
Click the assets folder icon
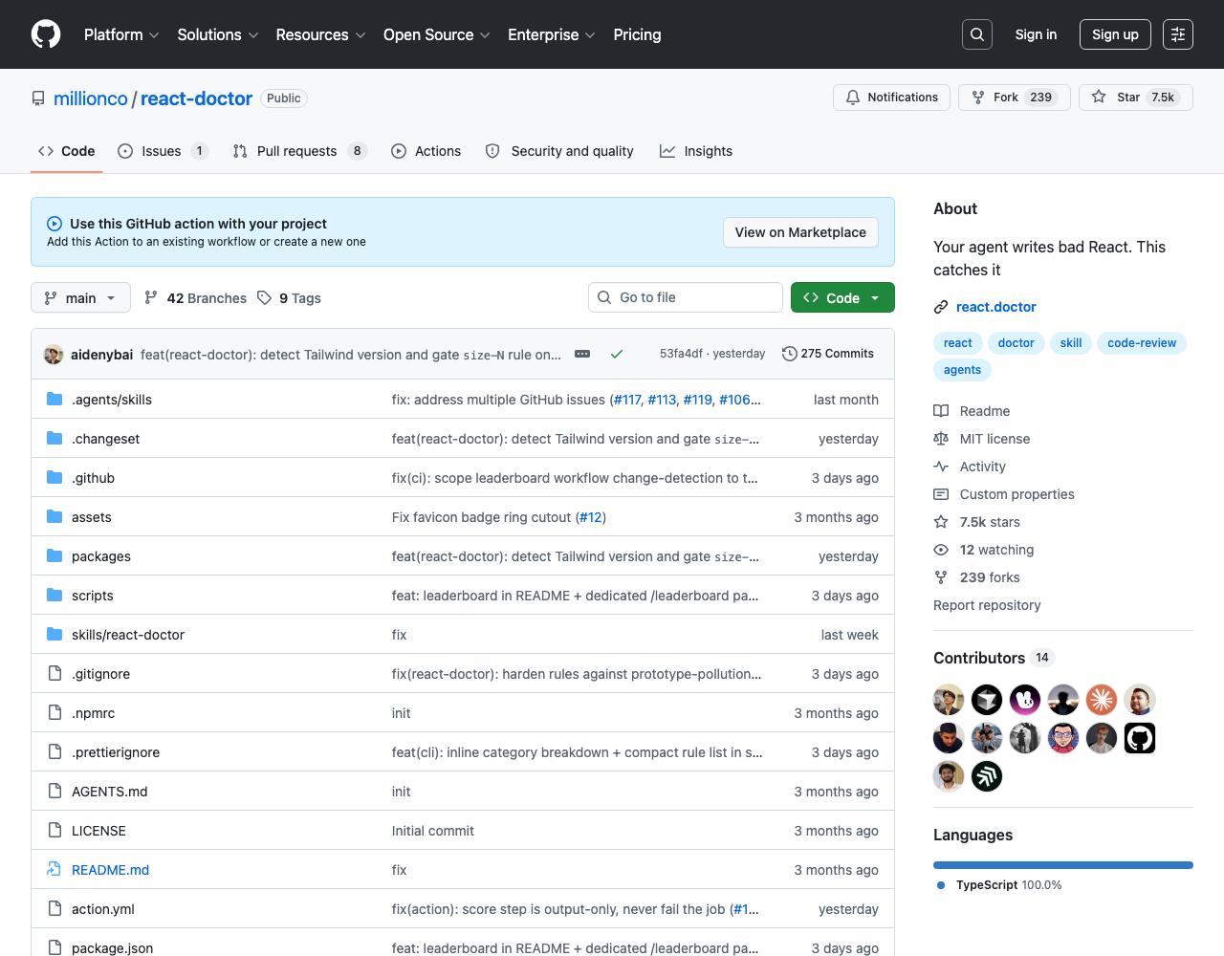pyautogui.click(x=55, y=517)
